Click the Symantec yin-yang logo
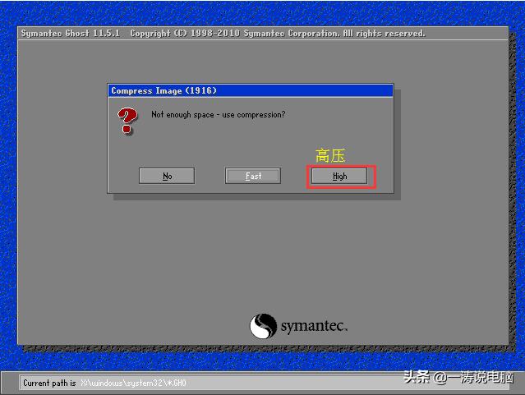525x395 pixels. pos(263,326)
